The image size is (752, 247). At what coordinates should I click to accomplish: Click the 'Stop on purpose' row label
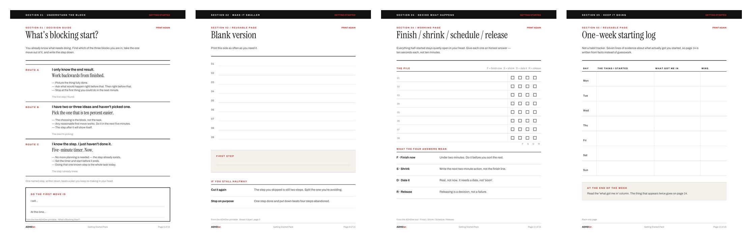tap(223, 201)
